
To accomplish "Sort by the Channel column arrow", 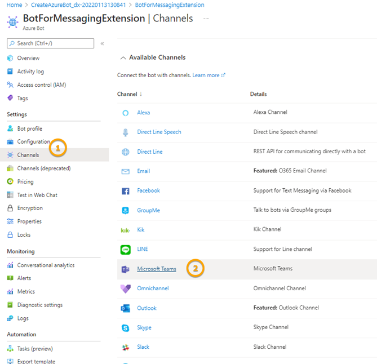I will [x=141, y=94].
